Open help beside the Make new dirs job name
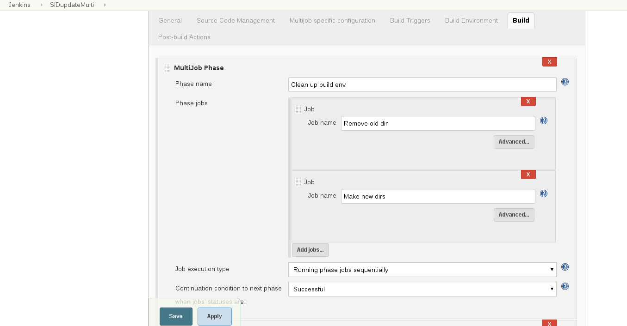The width and height of the screenshot is (627, 326). (x=544, y=193)
